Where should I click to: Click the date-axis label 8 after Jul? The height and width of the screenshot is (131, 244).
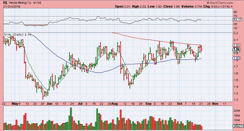tap(87, 104)
